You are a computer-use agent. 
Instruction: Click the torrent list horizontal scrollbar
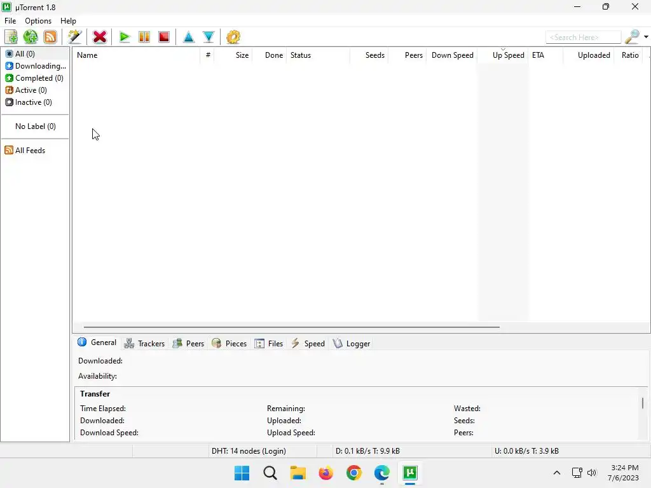click(291, 327)
